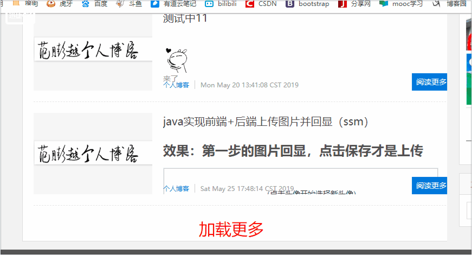Open the 虎牙 bookmark

coord(60,4)
